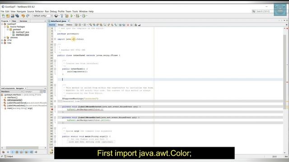Select initComponents() in Navigator
This screenshot has width=289, height=162.
pos(15,100)
